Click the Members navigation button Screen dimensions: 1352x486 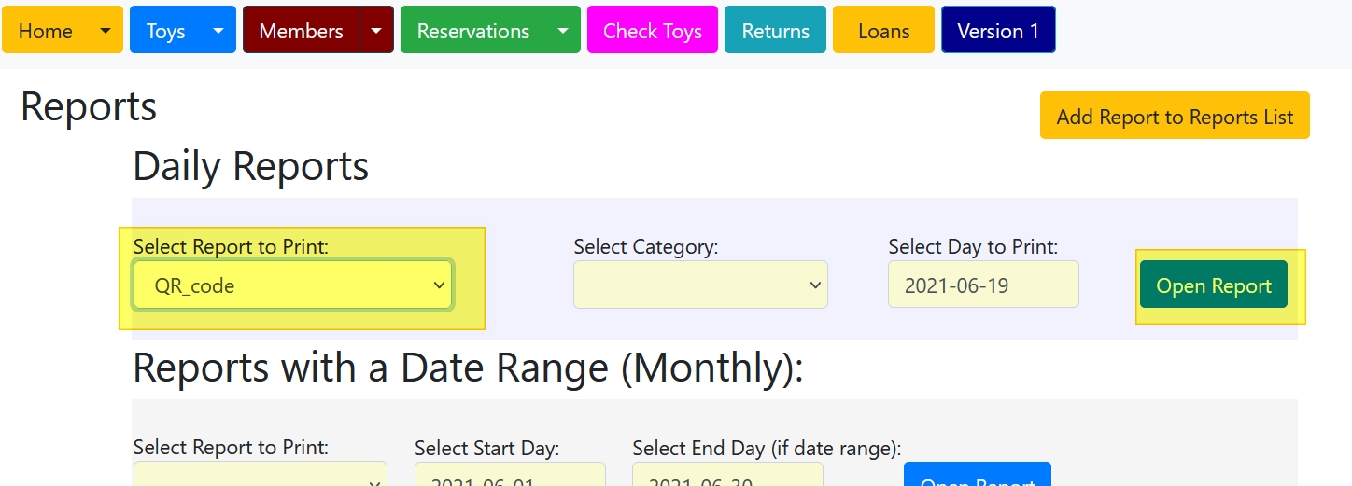tap(301, 31)
